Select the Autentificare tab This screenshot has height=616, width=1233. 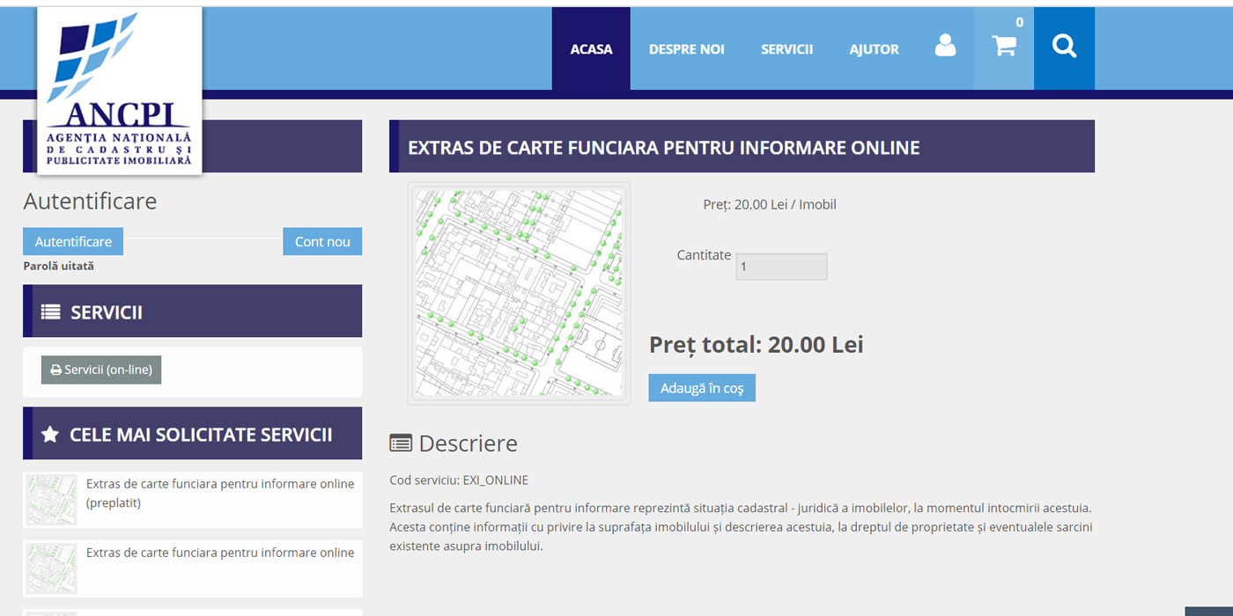click(x=72, y=241)
